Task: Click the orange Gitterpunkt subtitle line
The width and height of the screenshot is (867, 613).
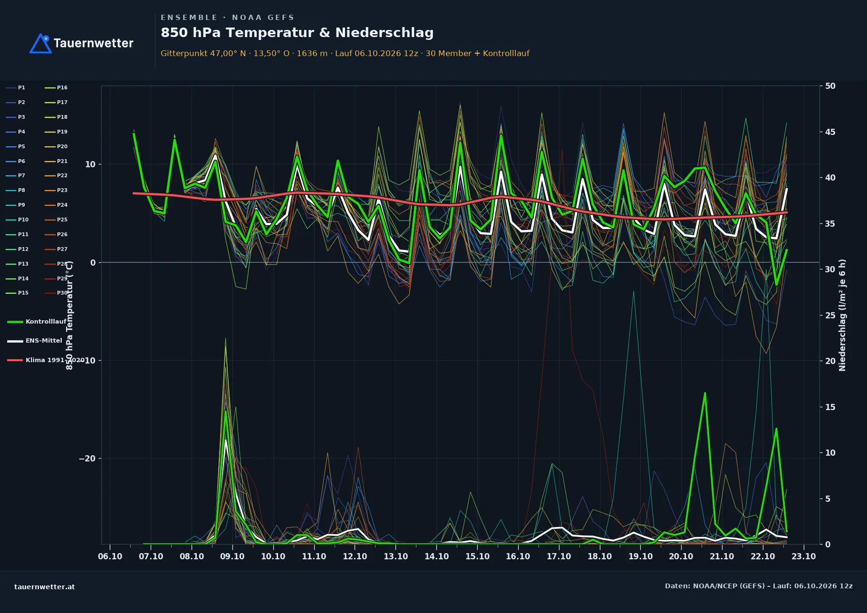Action: [345, 53]
